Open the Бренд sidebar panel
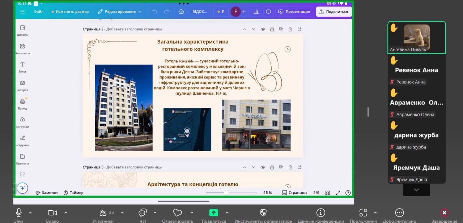The width and height of the screenshot is (463, 223). click(x=22, y=104)
